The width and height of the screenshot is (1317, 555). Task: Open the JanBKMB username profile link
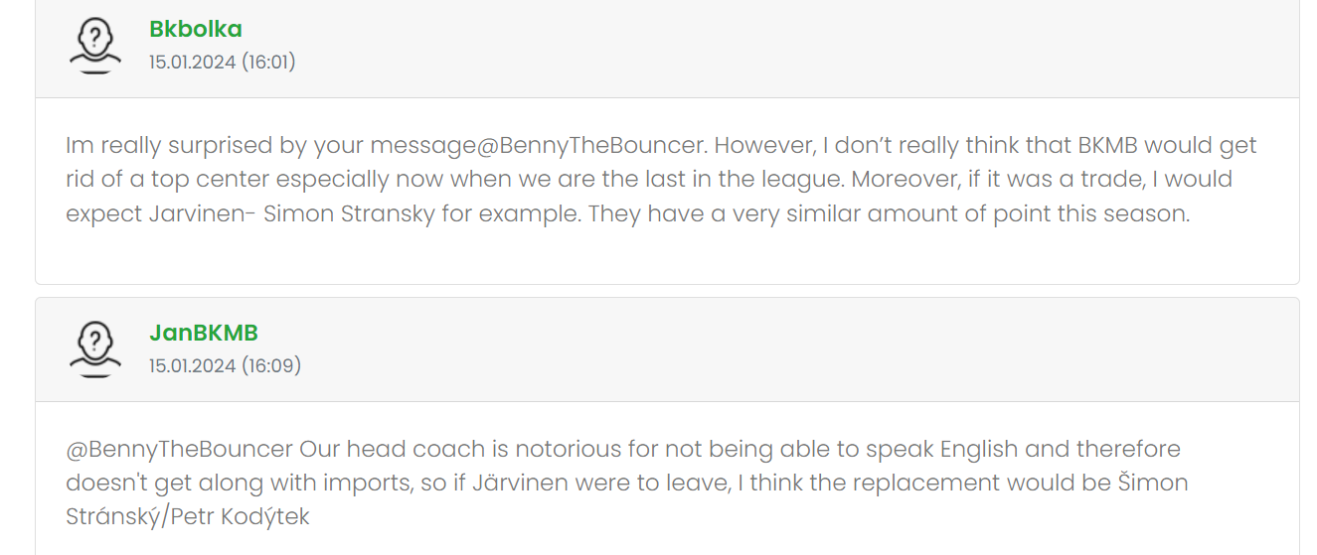pos(203,334)
